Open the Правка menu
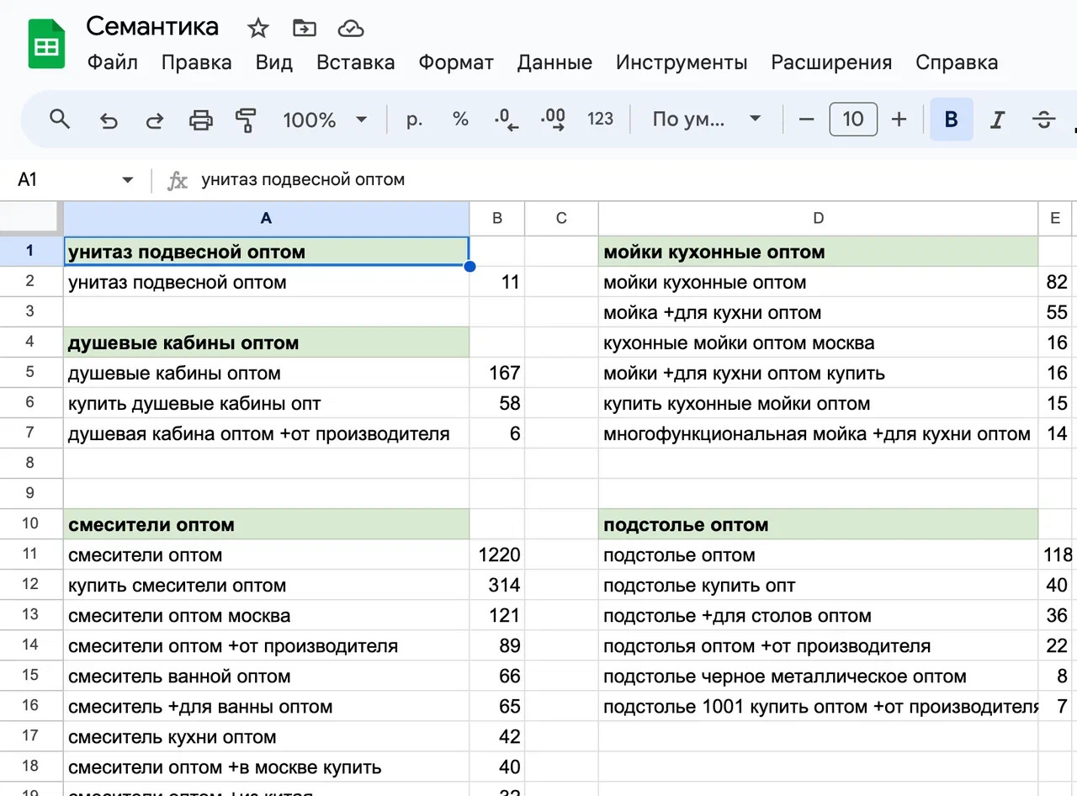 pyautogui.click(x=196, y=62)
